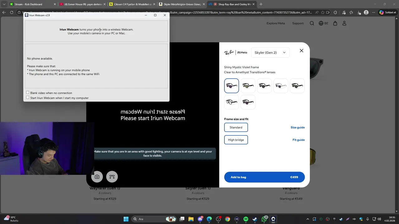Select the second frame swatch with green lenses
This screenshot has width=399, height=224.
248,86
